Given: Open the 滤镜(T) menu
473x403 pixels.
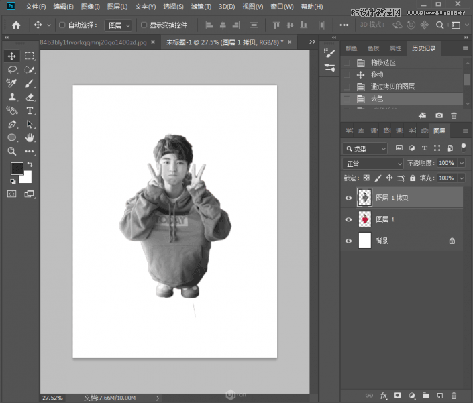Looking at the screenshot, I should point(201,7).
